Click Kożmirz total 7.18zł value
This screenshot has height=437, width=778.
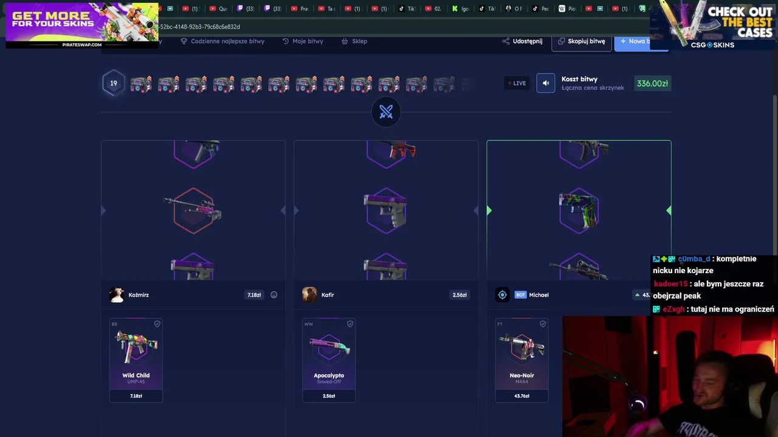tap(254, 295)
